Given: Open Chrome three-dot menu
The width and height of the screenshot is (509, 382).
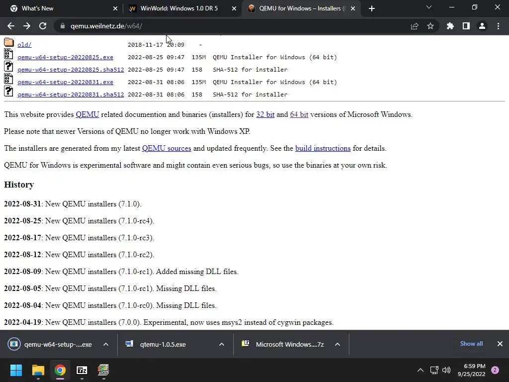Looking at the screenshot, I should coord(498,26).
